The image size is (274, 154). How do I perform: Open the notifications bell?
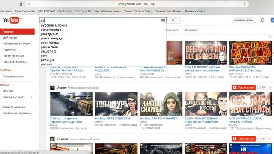point(262,20)
